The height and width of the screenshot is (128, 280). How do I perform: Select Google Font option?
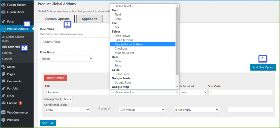[143, 83]
